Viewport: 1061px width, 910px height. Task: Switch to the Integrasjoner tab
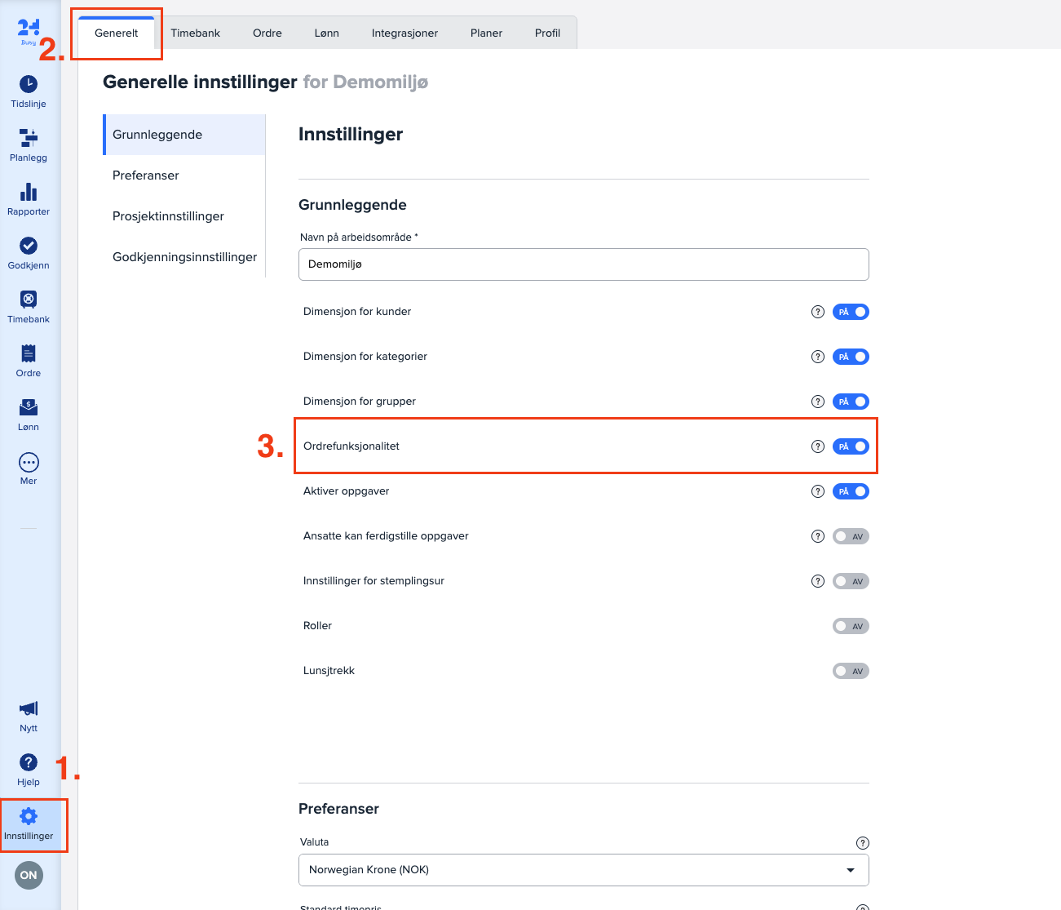pyautogui.click(x=405, y=33)
